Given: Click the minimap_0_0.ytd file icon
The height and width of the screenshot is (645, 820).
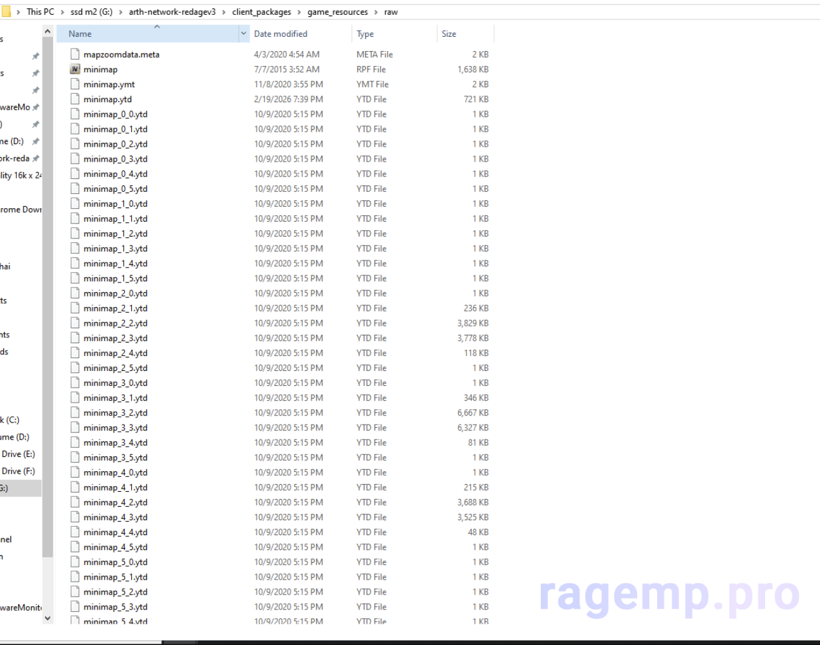Looking at the screenshot, I should (75, 114).
